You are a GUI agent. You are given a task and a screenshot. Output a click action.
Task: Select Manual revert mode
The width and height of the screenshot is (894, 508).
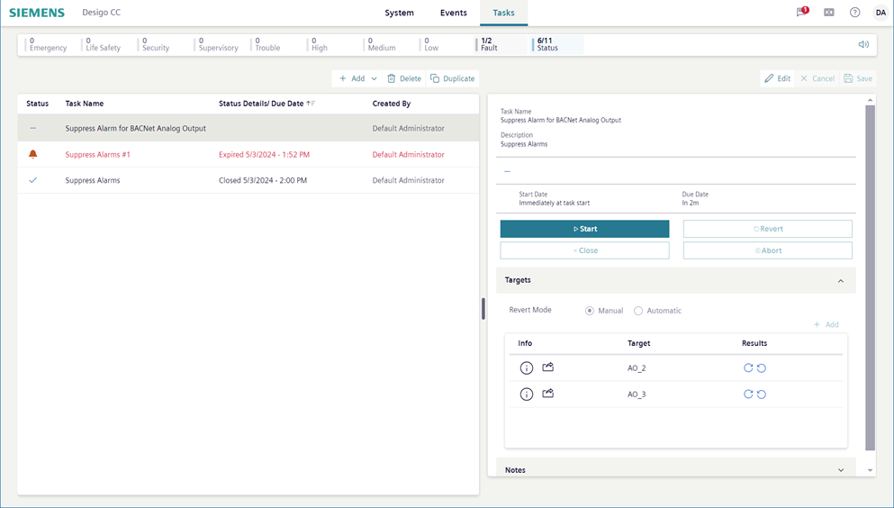click(590, 311)
